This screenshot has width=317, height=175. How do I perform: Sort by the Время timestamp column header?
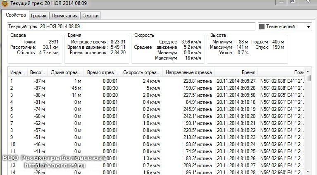tap(248, 72)
